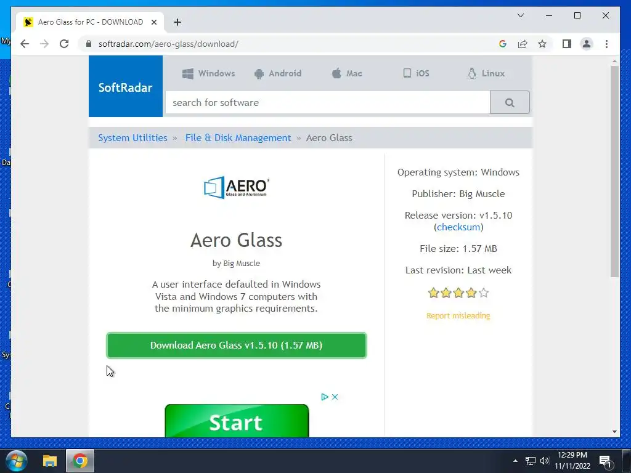Click Chrome icon in taskbar
The height and width of the screenshot is (473, 631).
point(80,461)
